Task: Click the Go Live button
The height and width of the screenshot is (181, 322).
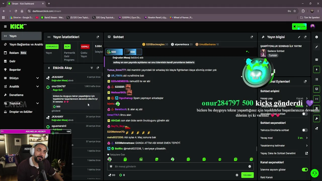Action: [299, 26]
